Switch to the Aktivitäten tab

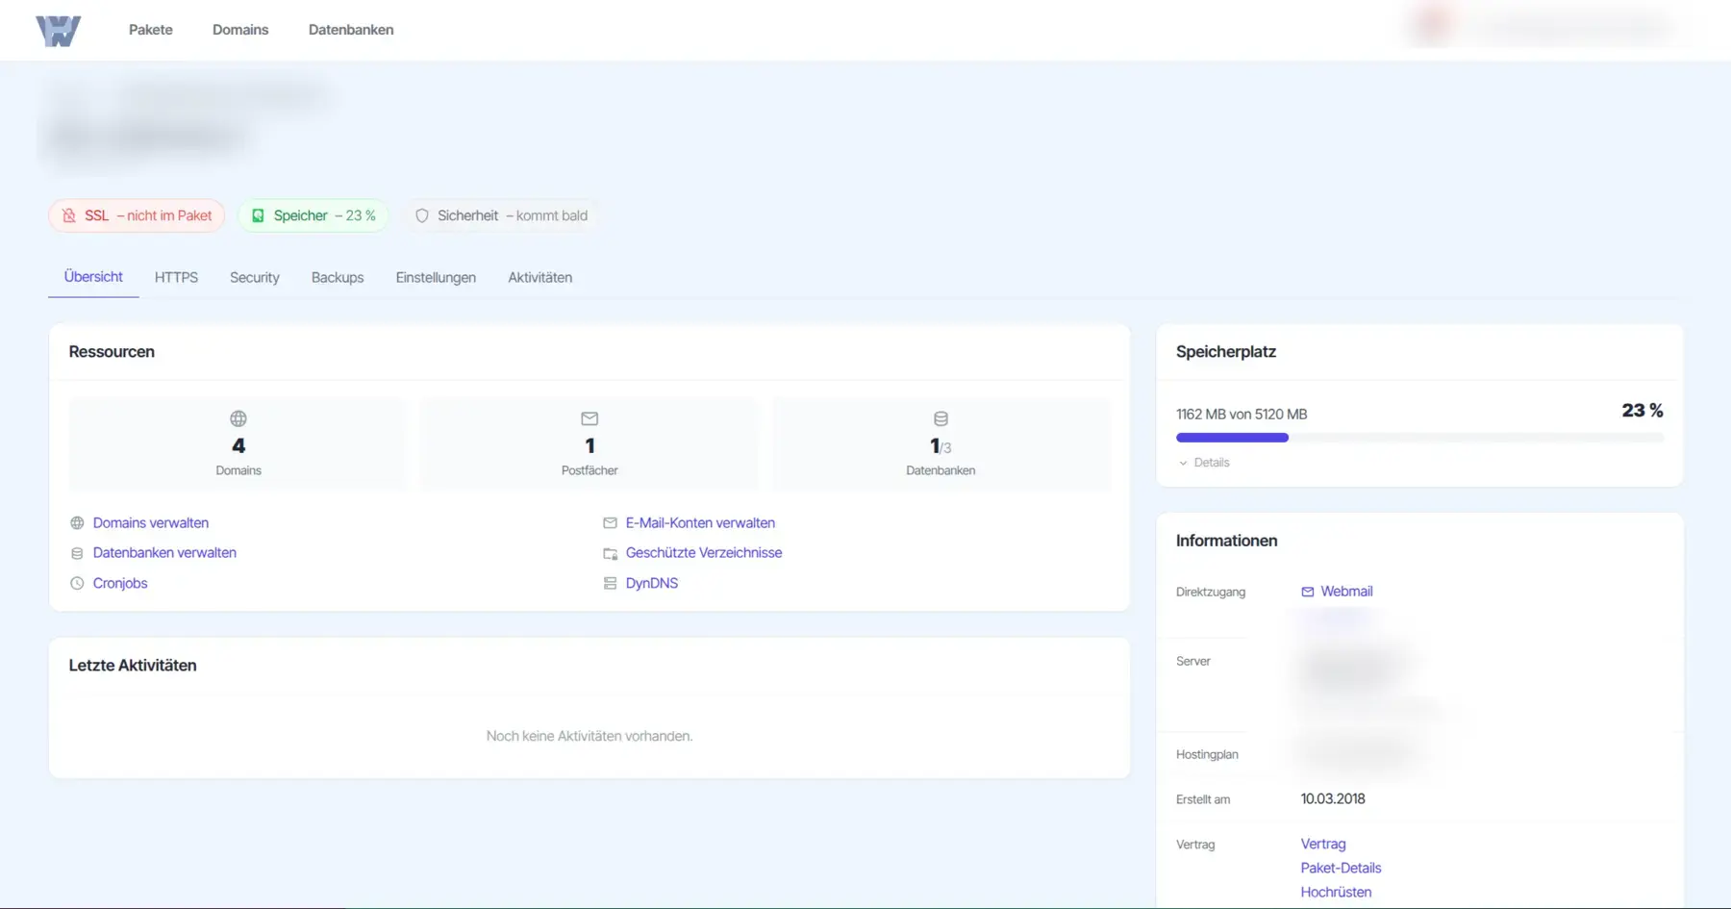[x=540, y=277]
